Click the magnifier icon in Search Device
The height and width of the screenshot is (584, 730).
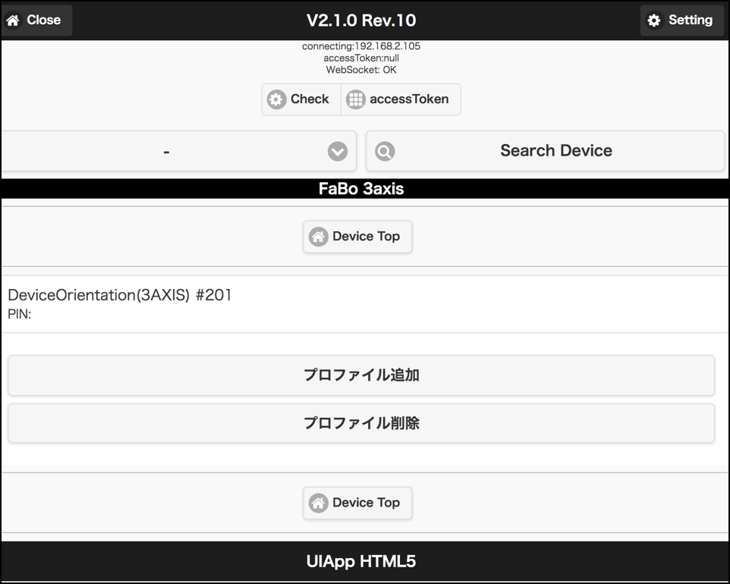coord(385,151)
